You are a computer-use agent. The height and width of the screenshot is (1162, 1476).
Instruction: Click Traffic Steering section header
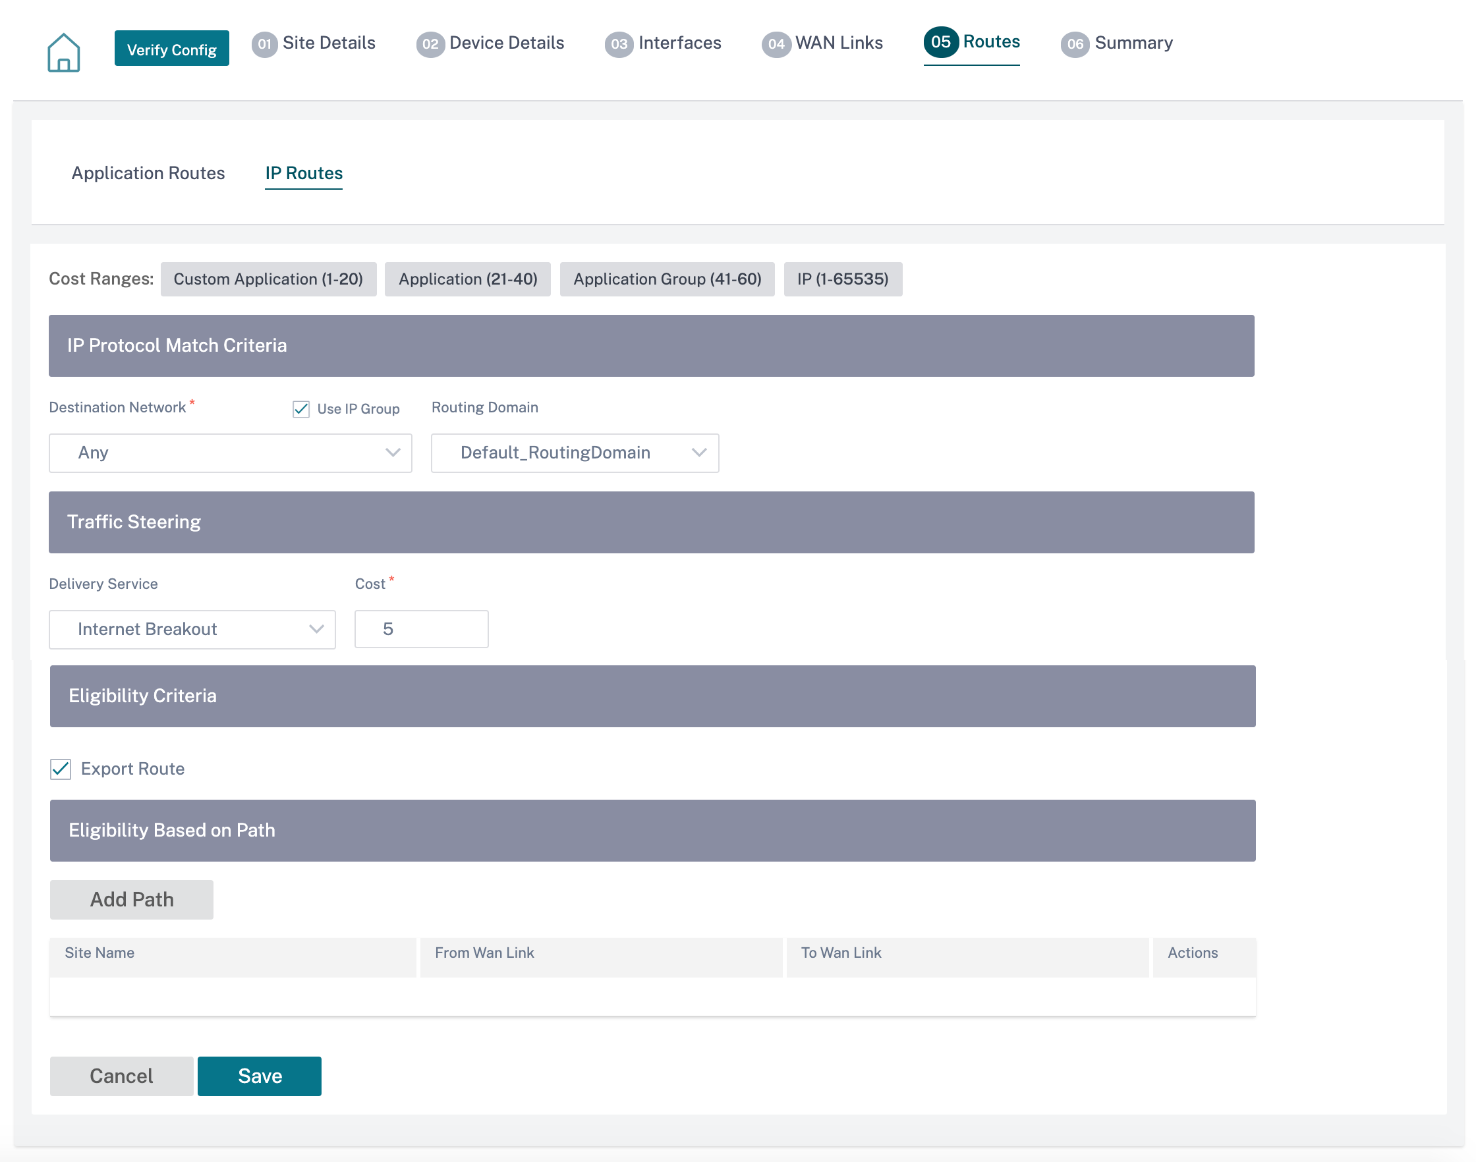651,522
